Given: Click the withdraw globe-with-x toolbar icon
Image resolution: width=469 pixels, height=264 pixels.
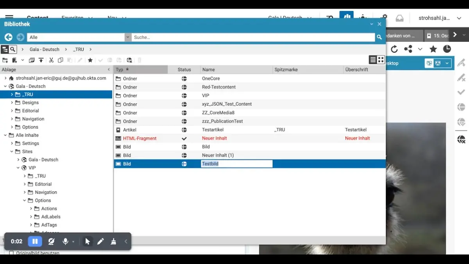Looking at the screenshot, I should [x=129, y=60].
